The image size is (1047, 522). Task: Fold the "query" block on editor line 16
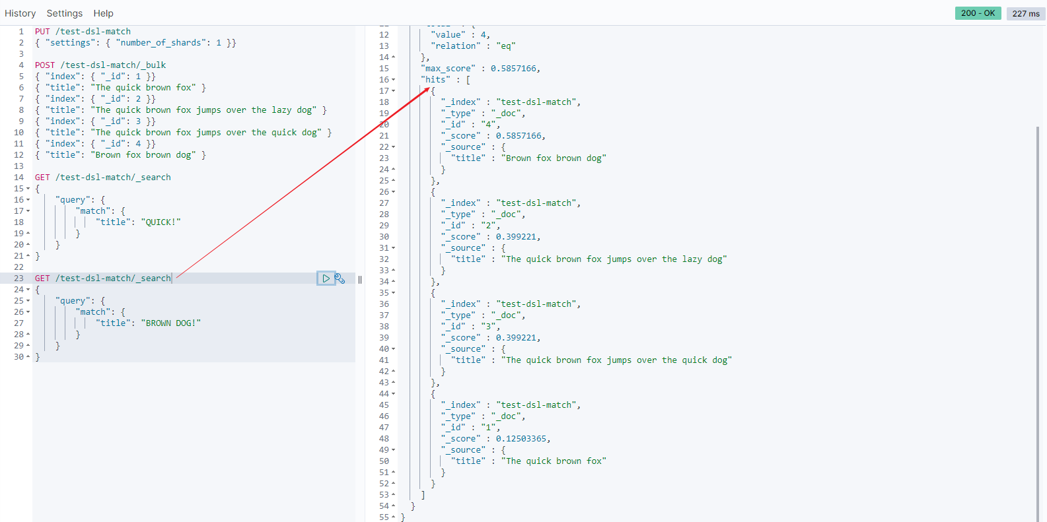28,200
